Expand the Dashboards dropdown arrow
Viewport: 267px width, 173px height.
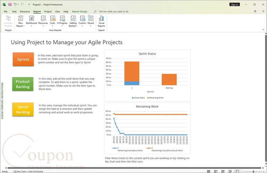(32, 26)
